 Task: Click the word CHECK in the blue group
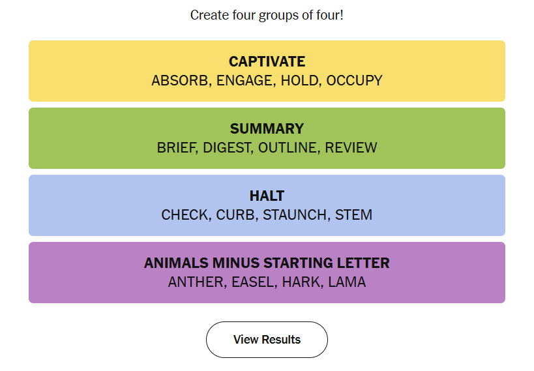[x=185, y=215]
